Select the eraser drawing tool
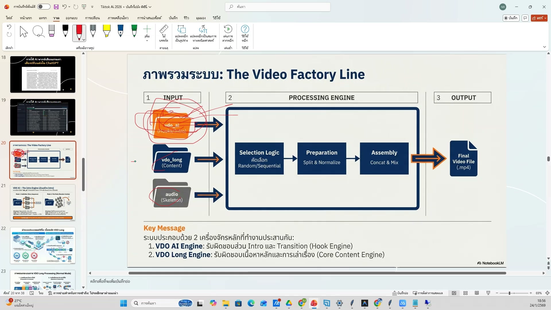This screenshot has height=310, width=551. 52,32
